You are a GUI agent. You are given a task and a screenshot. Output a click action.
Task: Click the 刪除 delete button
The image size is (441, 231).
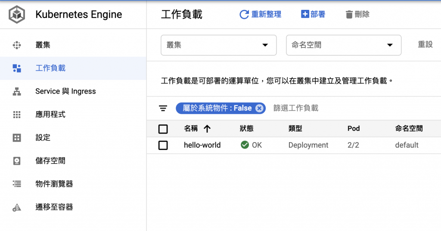[357, 14]
